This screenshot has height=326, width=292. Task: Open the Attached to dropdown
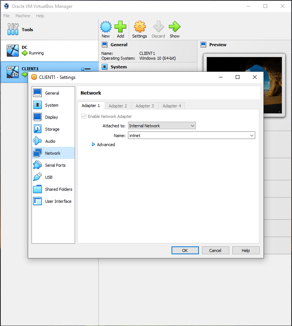pos(162,125)
